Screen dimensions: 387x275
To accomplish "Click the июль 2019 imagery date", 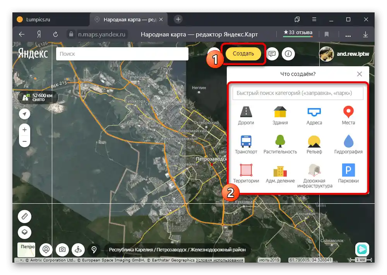I will point(269,260).
